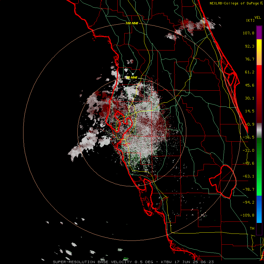The width and height of the screenshot is (264, 264).
Task: Click the NEXLAB-College of DuPage label
Action: (236, 3)
